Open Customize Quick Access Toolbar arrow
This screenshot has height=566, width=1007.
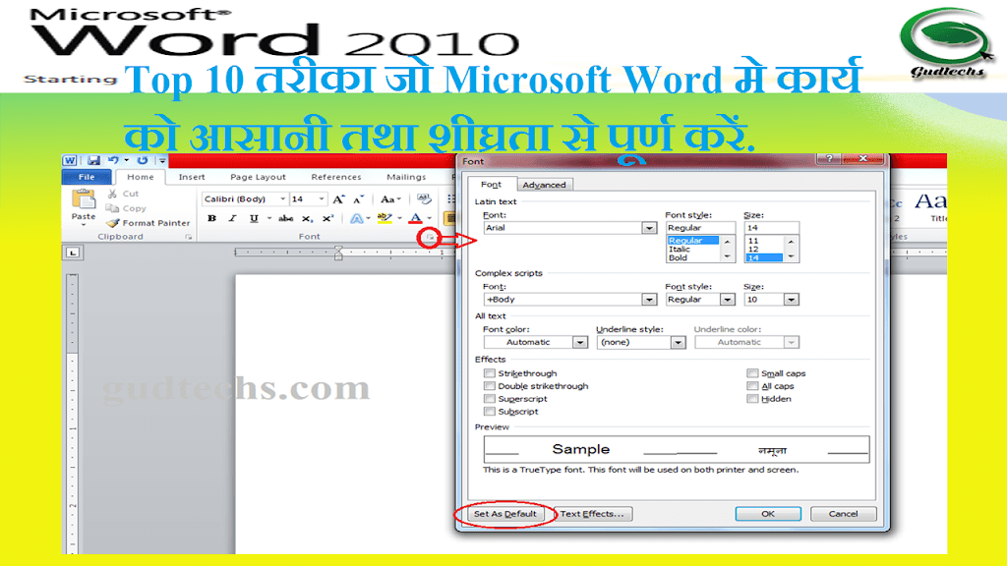(162, 160)
